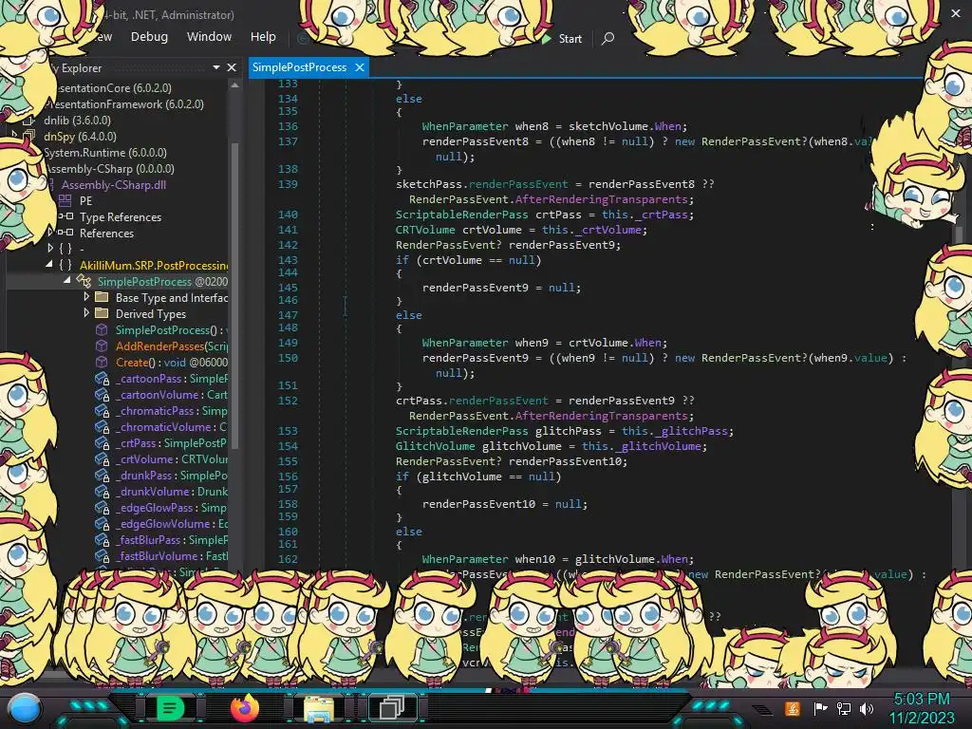The width and height of the screenshot is (972, 729).
Task: Click the AkilliMum namespace braces icon
Action: [65, 265]
